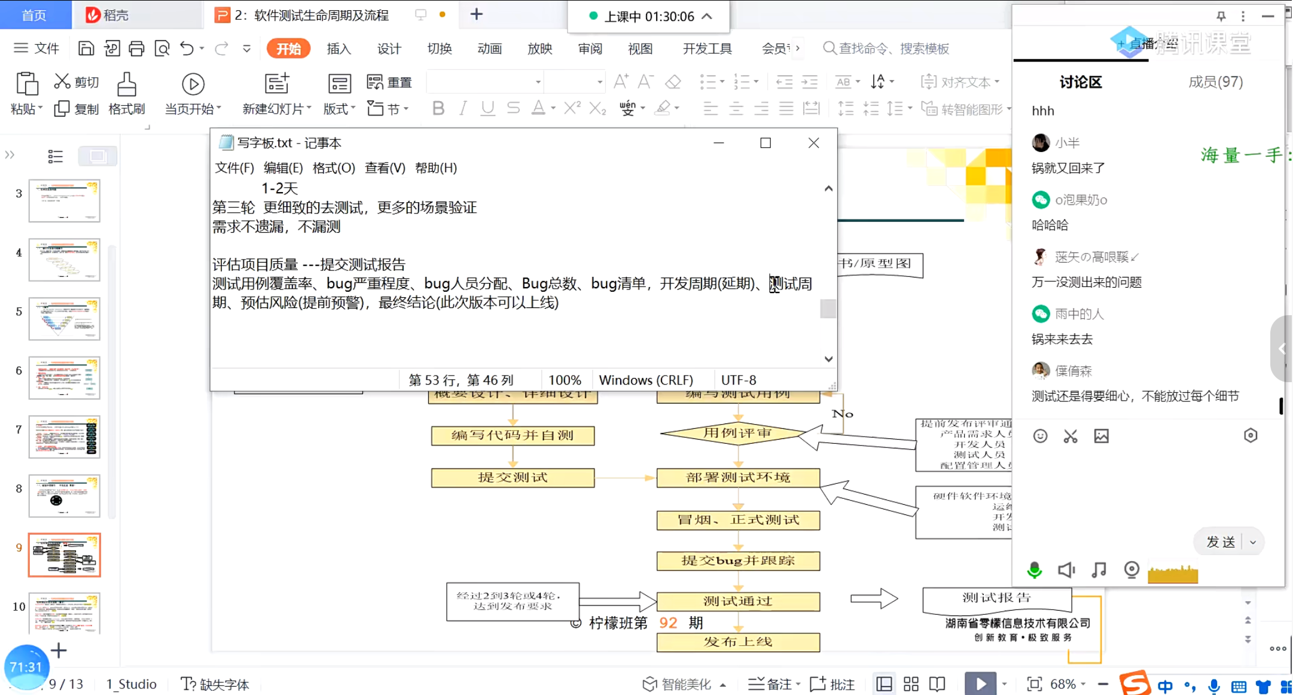Toggle Italic formatting
Image resolution: width=1293 pixels, height=695 pixels.
click(x=463, y=108)
